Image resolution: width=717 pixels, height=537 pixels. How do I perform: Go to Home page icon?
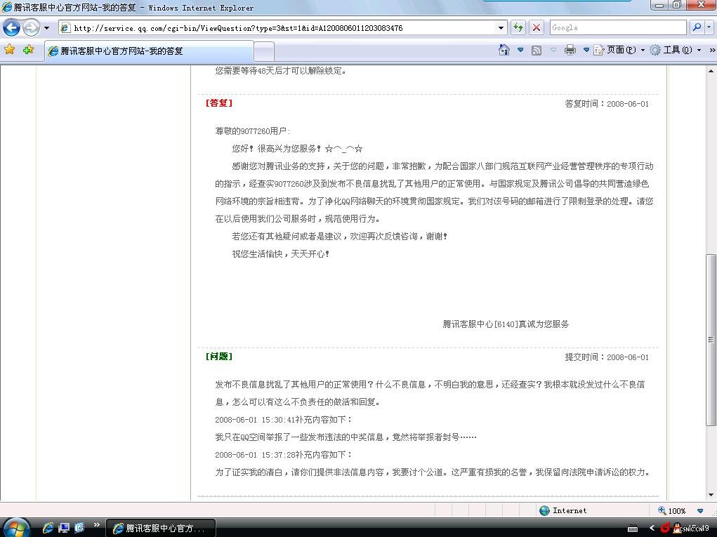504,50
